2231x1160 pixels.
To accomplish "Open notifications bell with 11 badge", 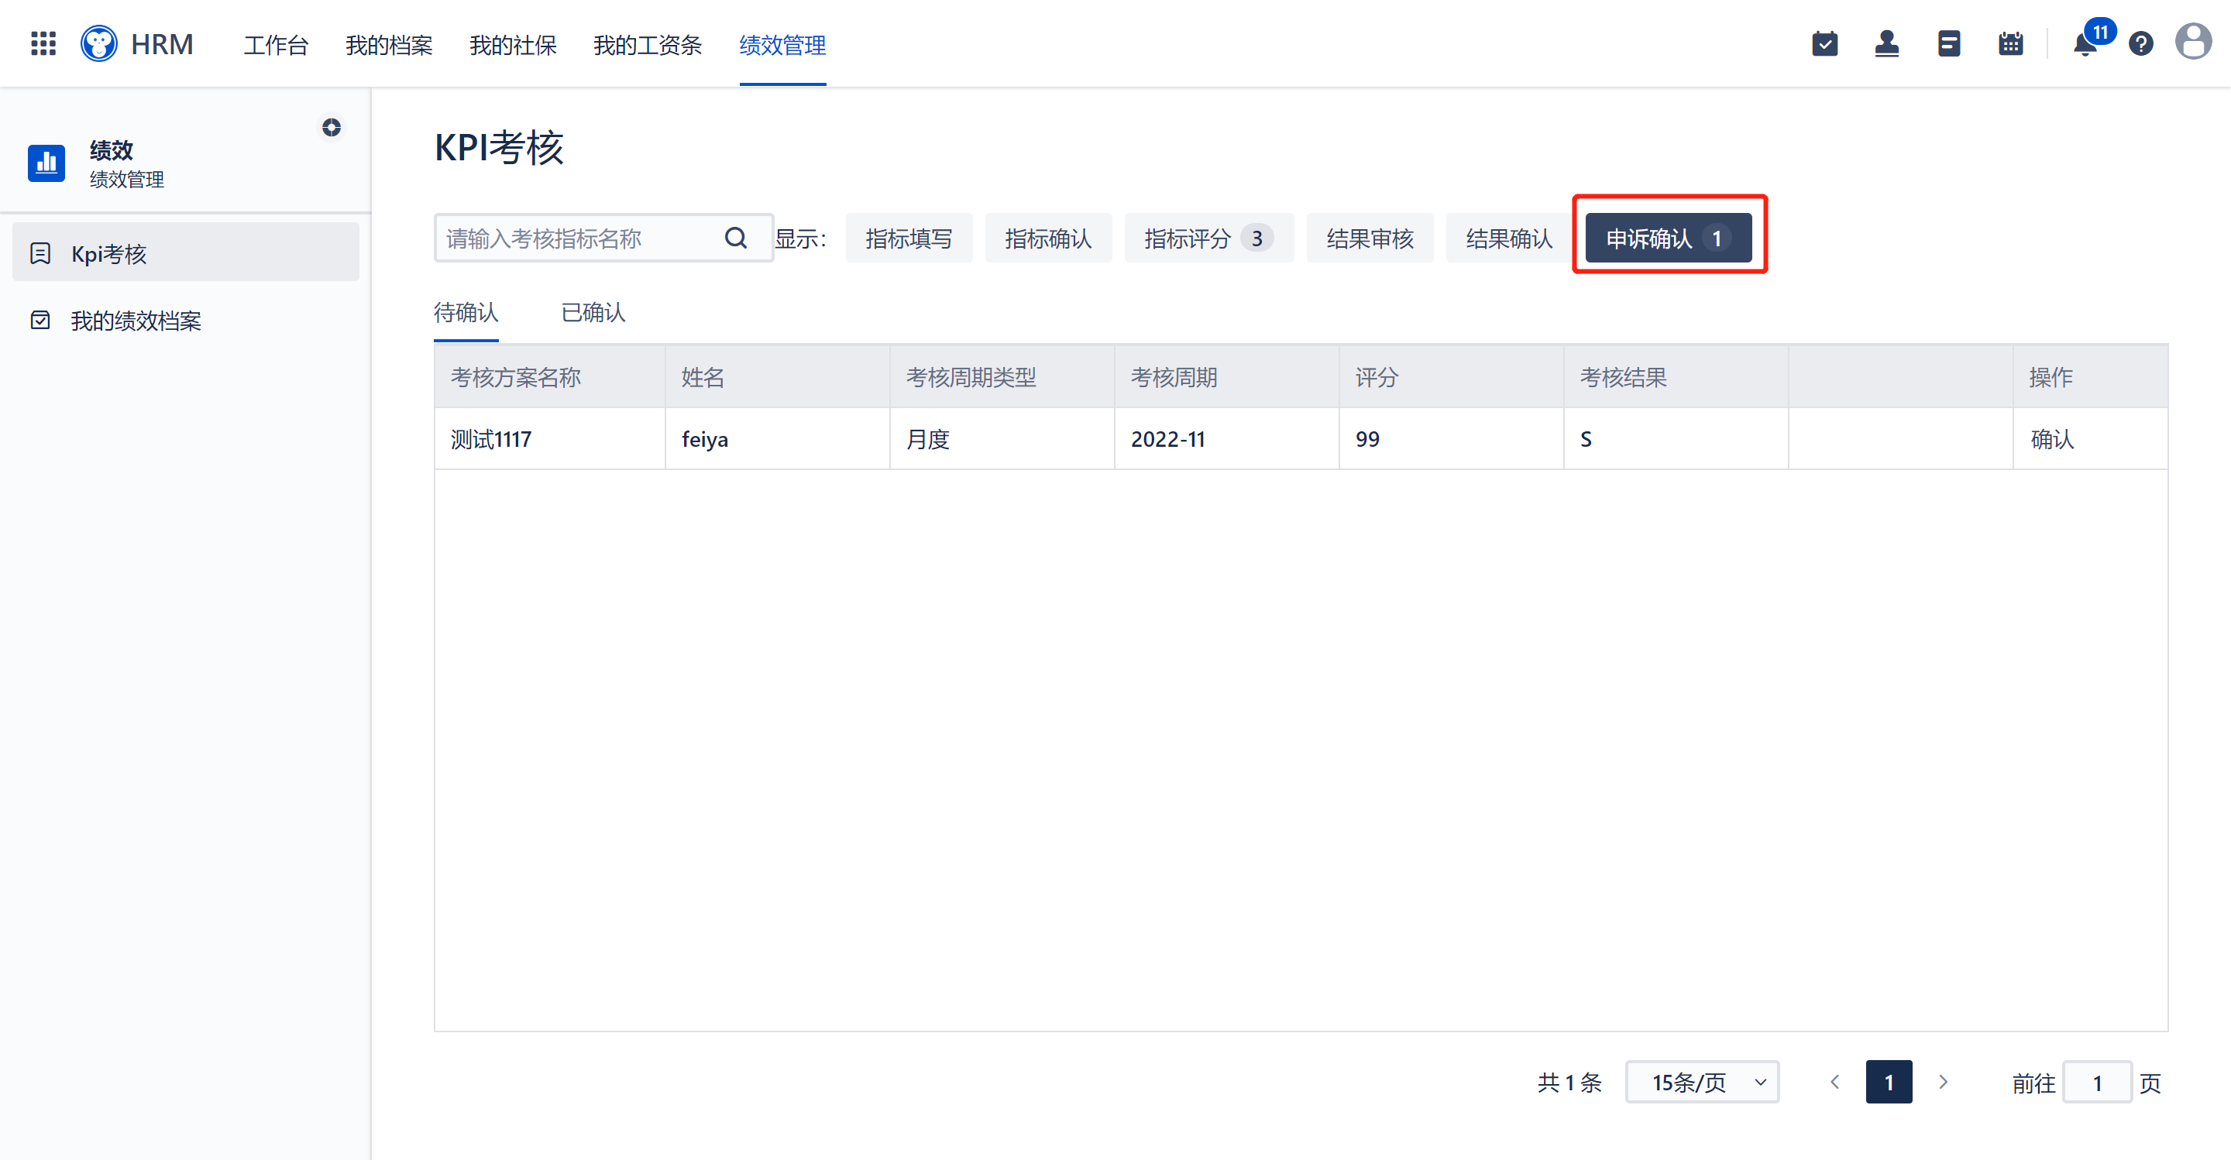I will (2085, 43).
